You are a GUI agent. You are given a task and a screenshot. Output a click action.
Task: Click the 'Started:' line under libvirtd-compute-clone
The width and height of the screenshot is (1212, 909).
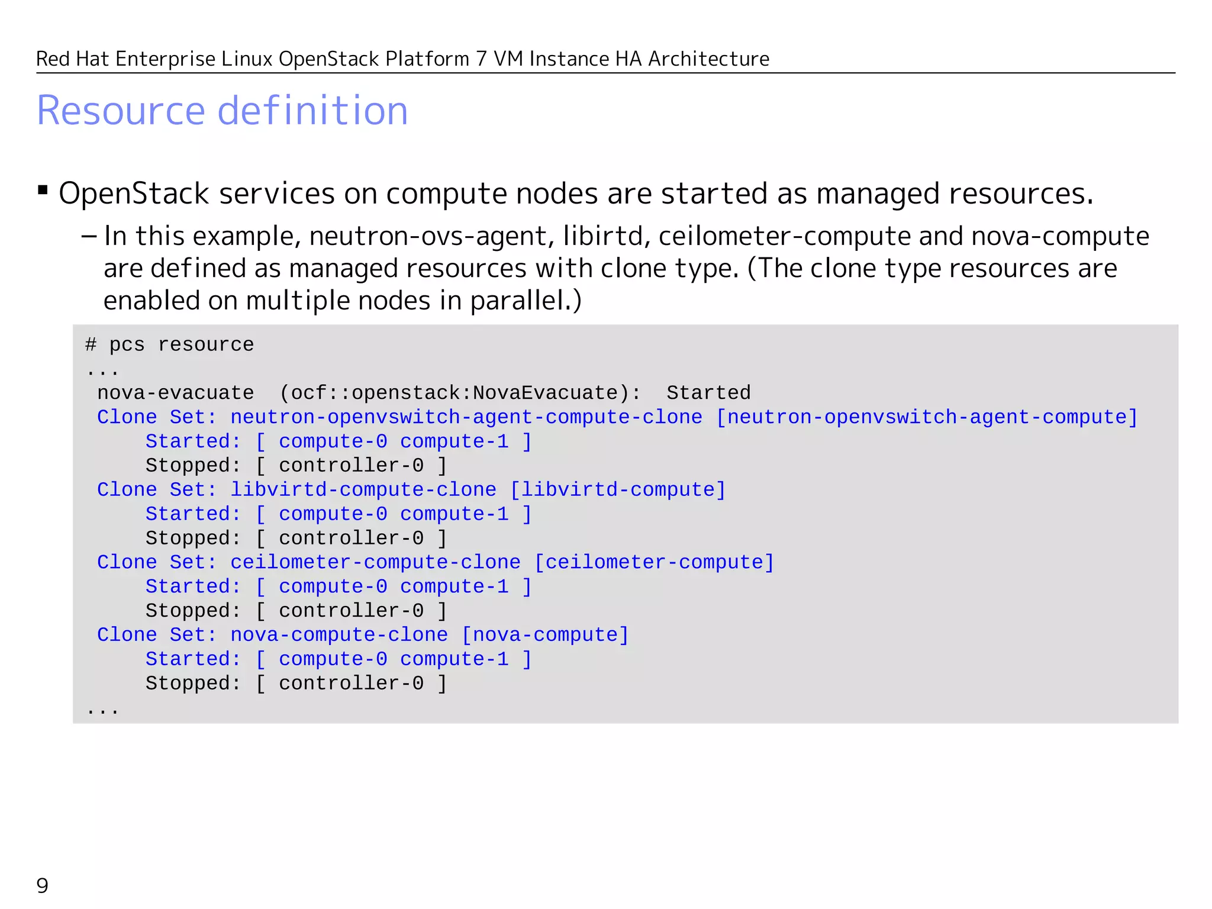pyautogui.click(x=339, y=514)
